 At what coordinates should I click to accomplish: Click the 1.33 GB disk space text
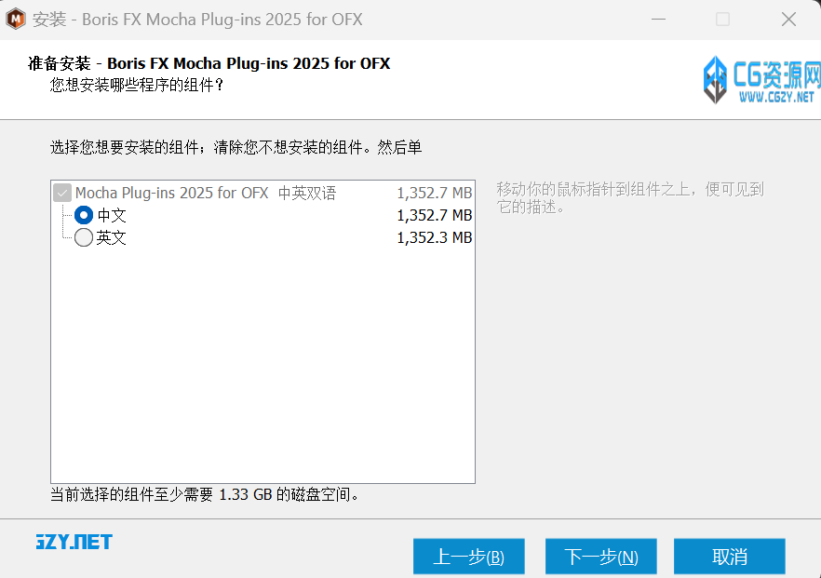tap(246, 494)
